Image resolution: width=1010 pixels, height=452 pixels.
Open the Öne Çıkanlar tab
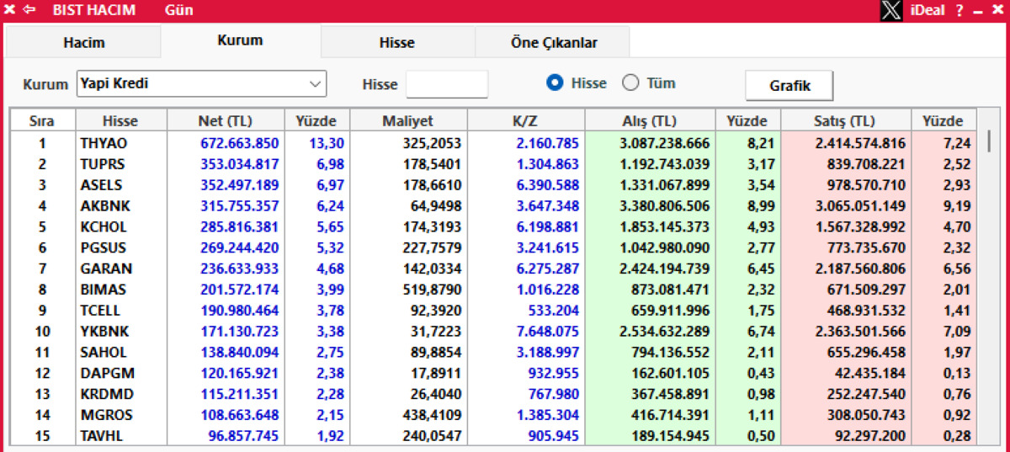pyautogui.click(x=553, y=42)
